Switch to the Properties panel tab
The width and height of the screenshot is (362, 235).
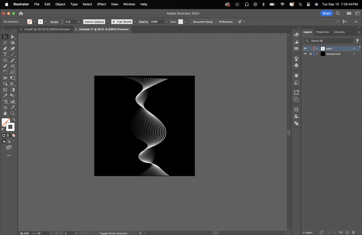click(323, 32)
